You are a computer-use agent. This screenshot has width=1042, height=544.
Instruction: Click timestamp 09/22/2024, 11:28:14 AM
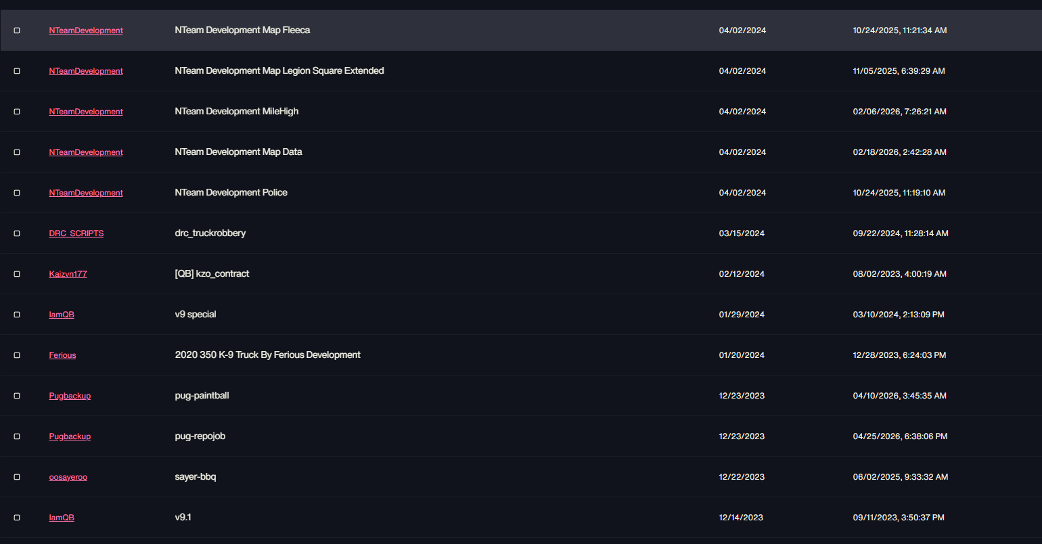(x=901, y=233)
